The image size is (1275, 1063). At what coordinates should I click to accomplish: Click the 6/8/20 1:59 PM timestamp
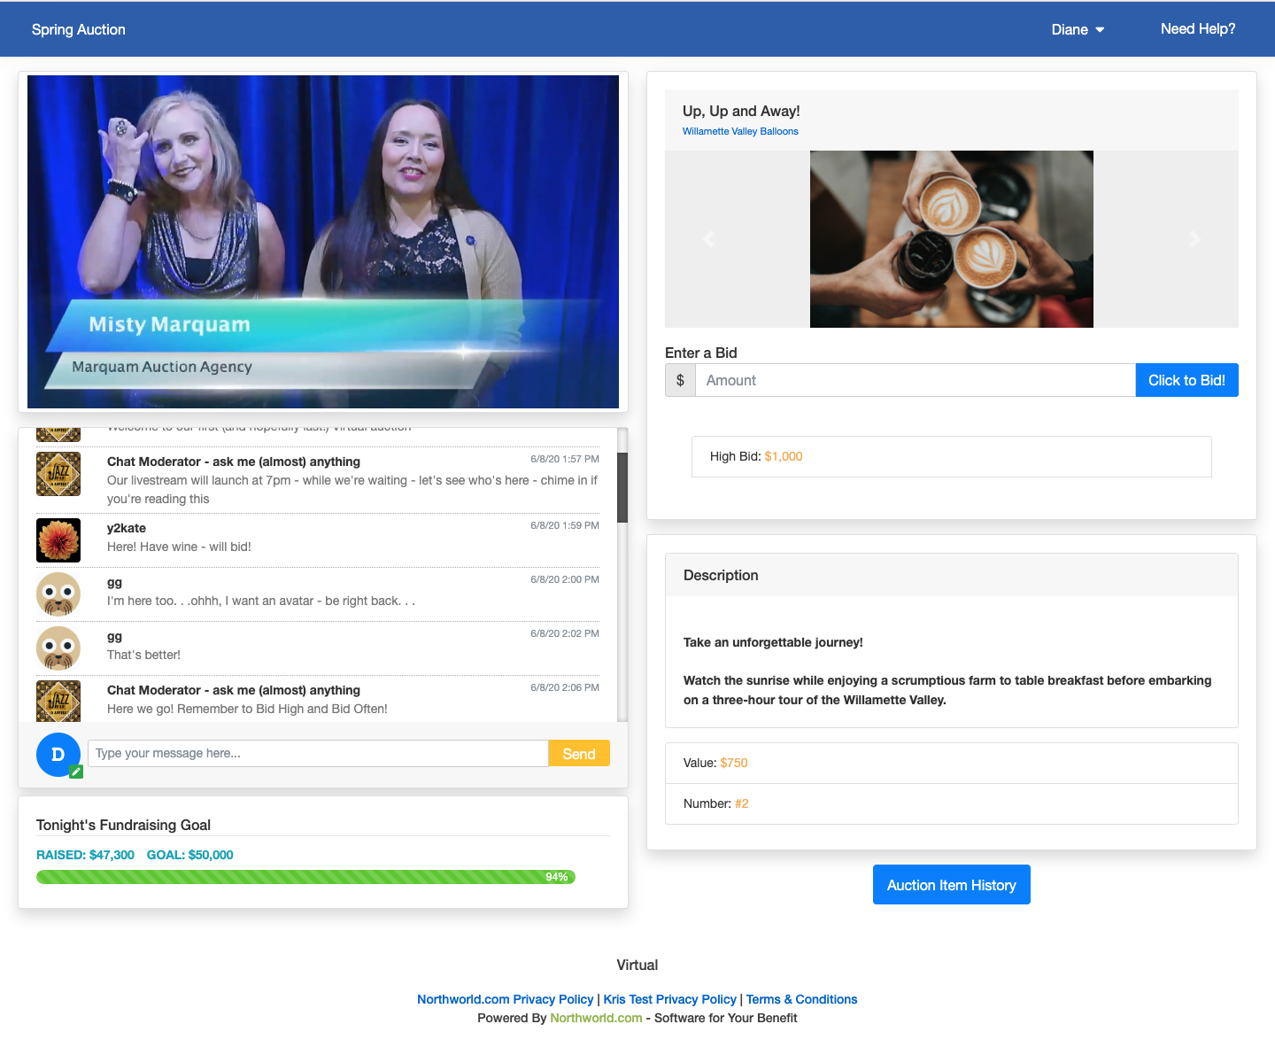pyautogui.click(x=565, y=525)
